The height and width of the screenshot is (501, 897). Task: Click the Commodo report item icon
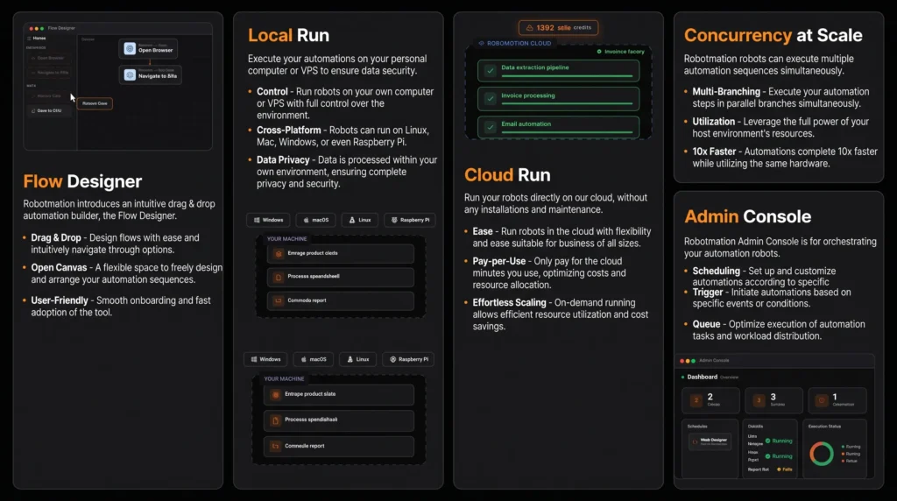coord(279,300)
